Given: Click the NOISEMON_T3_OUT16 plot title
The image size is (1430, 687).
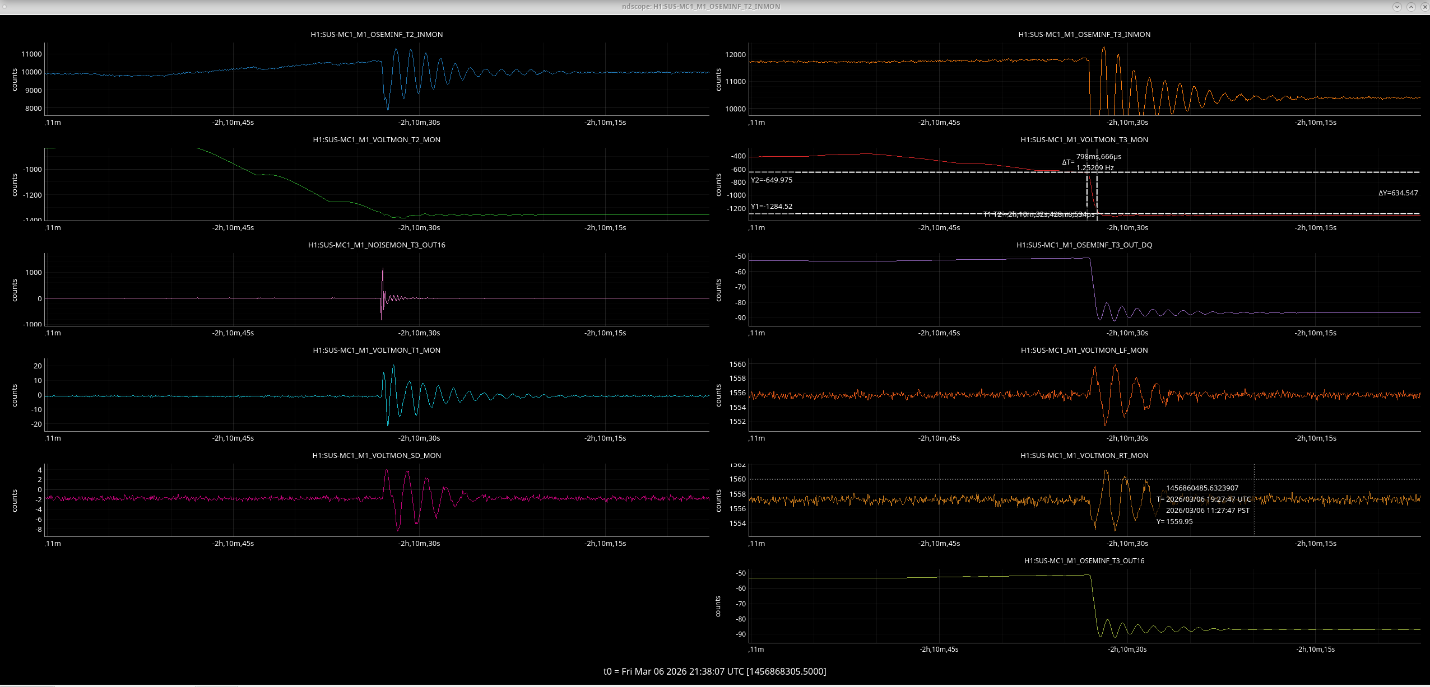Looking at the screenshot, I should pyautogui.click(x=377, y=245).
